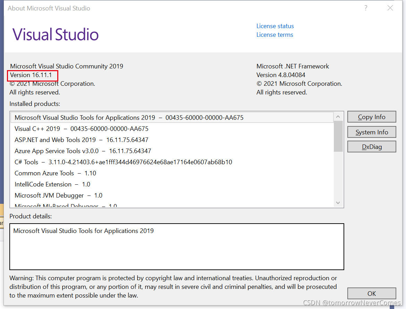Select Microsoft Visual Studio Tools for Applications 2019 row
Viewport: 406px width, 309px height.
pos(172,118)
